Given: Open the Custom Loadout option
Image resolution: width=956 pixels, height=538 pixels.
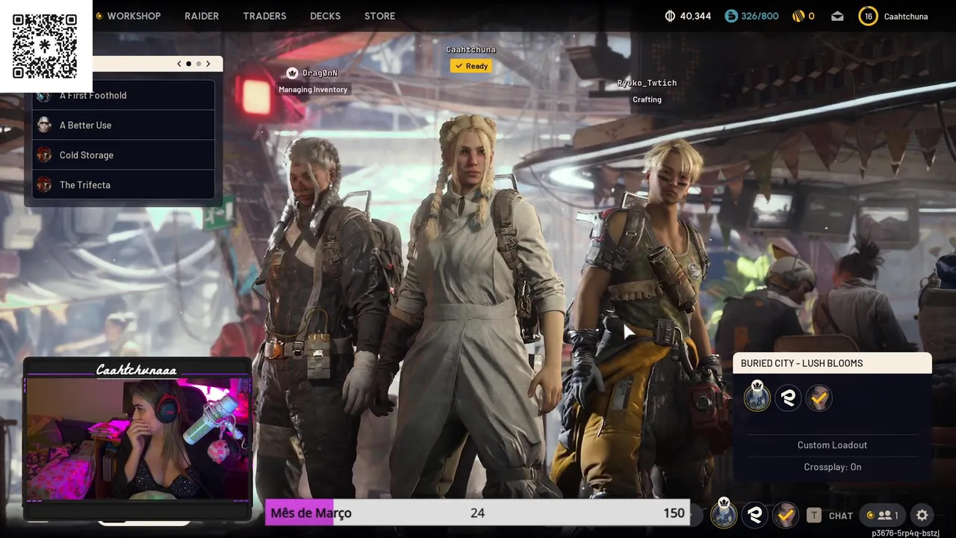Looking at the screenshot, I should point(832,445).
